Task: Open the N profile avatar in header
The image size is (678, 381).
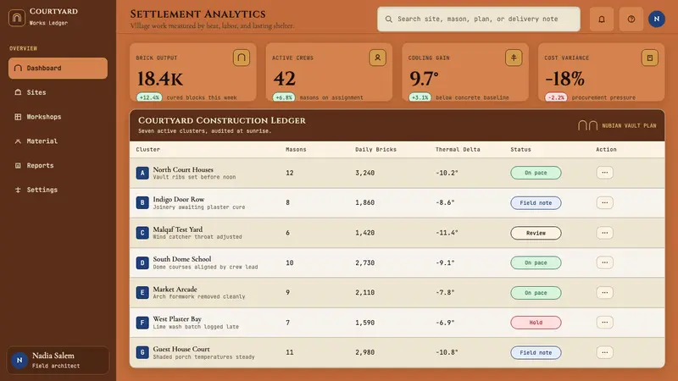Action: tap(656, 19)
